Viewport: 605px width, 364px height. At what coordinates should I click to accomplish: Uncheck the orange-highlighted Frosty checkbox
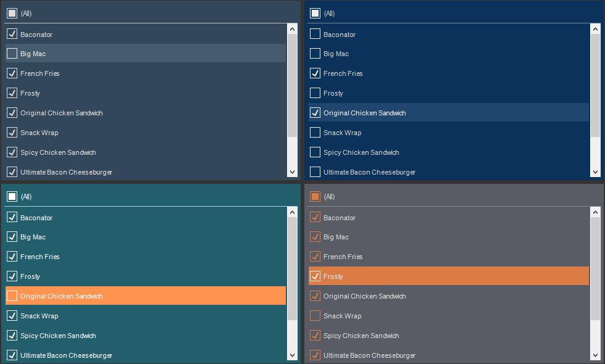pyautogui.click(x=315, y=276)
